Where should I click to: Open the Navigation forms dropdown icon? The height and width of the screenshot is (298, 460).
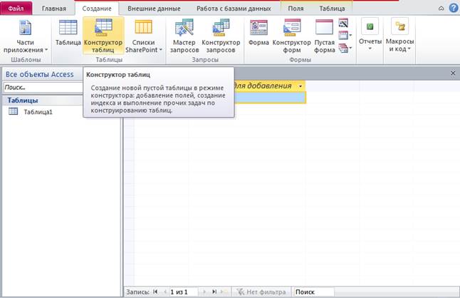[x=345, y=36]
